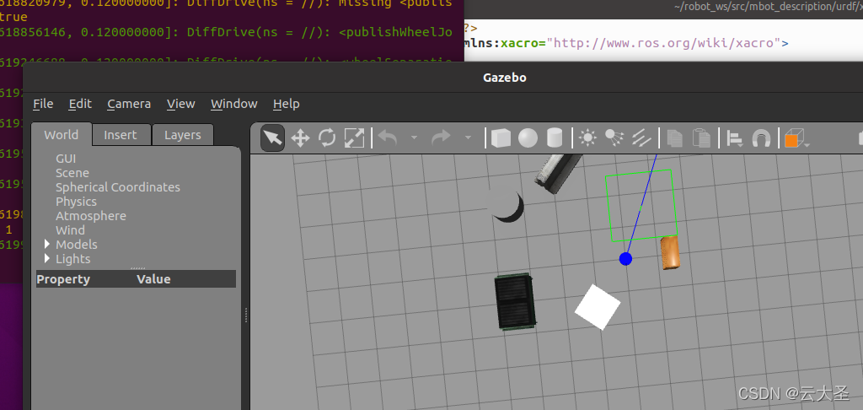
Task: Toggle the snap magnet tool
Action: (x=761, y=138)
